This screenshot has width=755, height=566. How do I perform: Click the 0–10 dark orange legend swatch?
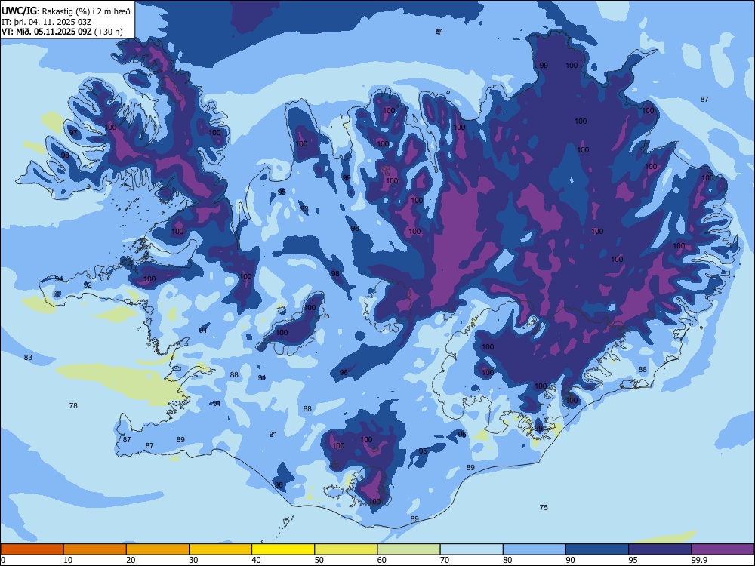tap(32, 549)
